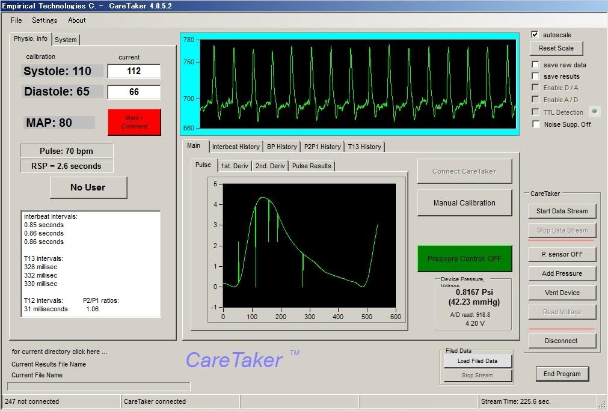Click the red Mark / Comment button
The width and height of the screenshot is (608, 411).
[x=134, y=122]
